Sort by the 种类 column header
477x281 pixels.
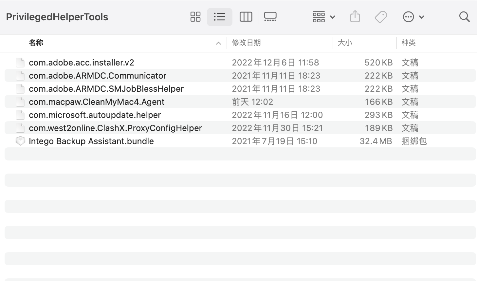[408, 43]
